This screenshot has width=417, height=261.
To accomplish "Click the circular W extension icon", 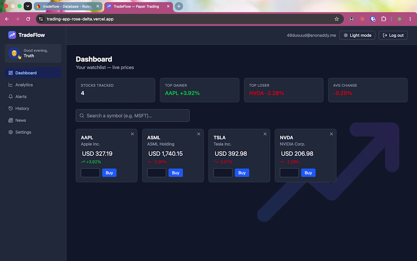I will [x=351, y=19].
